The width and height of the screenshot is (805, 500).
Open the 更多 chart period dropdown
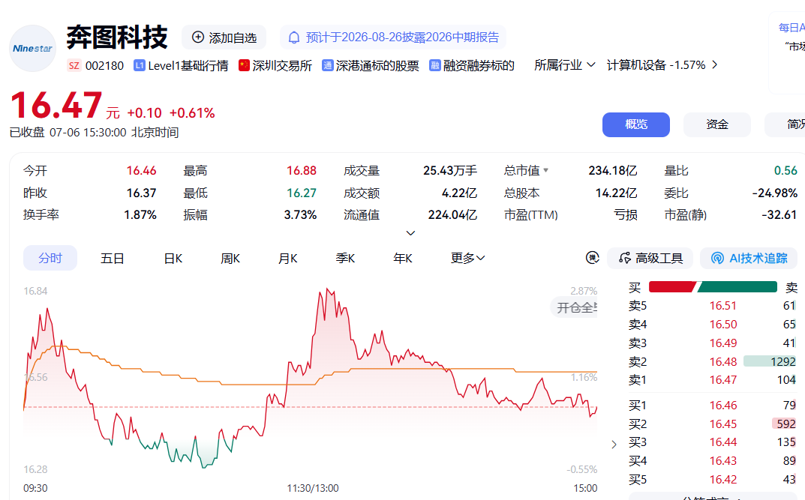tap(467, 259)
